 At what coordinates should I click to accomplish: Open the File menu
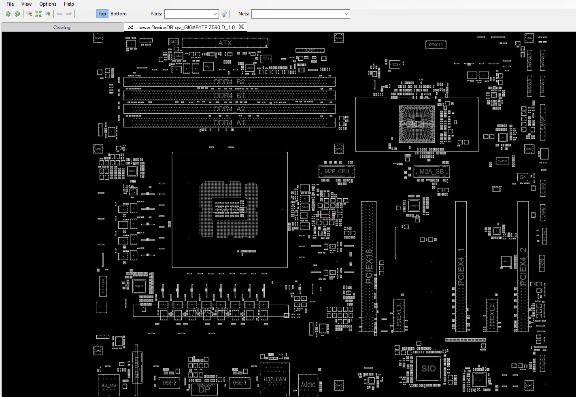[10, 4]
